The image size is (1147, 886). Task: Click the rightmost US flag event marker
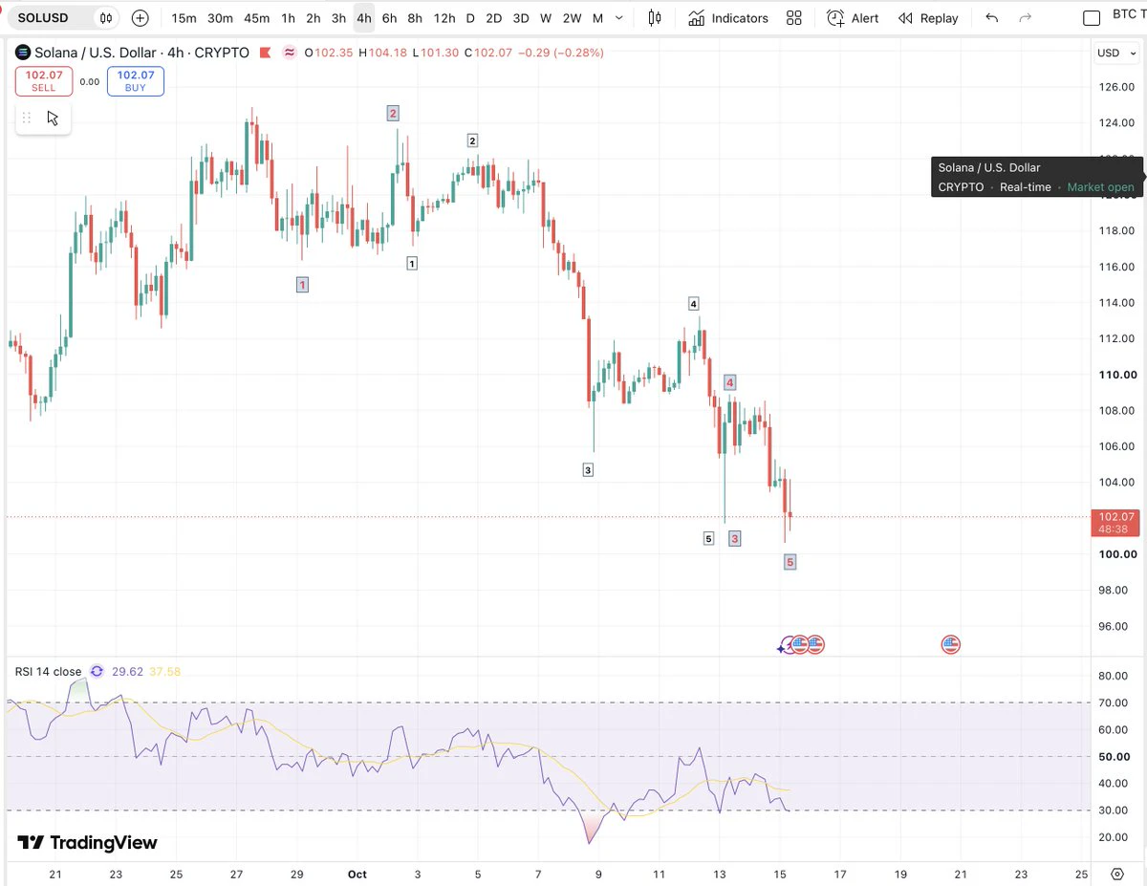[950, 644]
